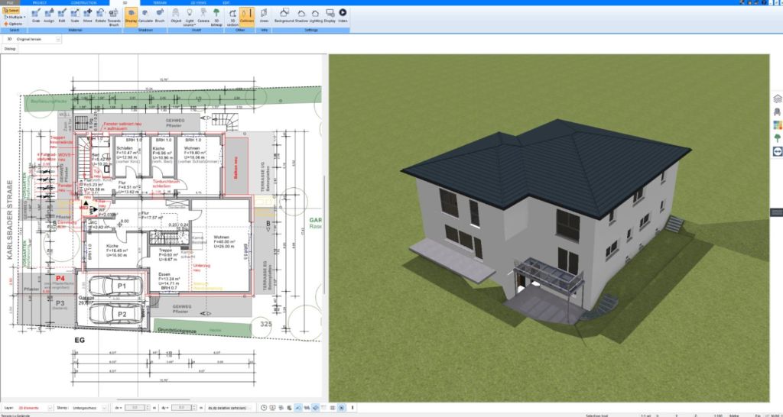Screen dimensions: 783x417
Task: Click the Select button
Action: (x=11, y=10)
